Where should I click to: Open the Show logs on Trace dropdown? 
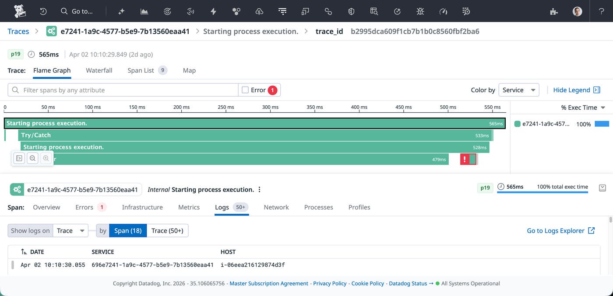point(70,230)
